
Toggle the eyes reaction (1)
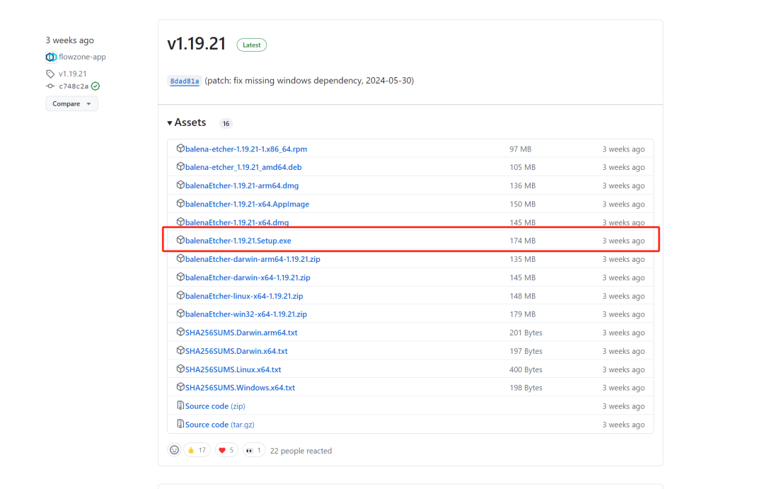coord(253,450)
